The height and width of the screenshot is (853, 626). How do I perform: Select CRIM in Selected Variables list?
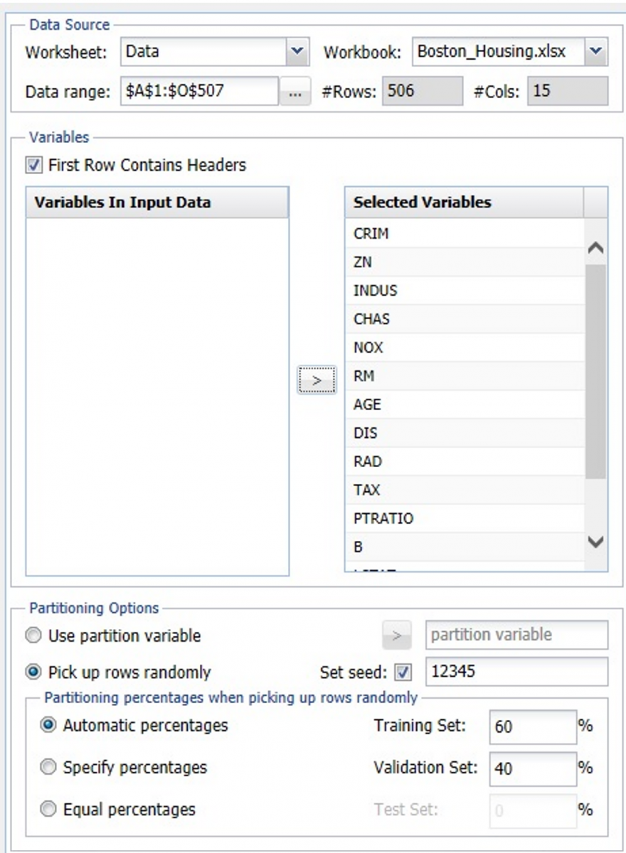(371, 234)
